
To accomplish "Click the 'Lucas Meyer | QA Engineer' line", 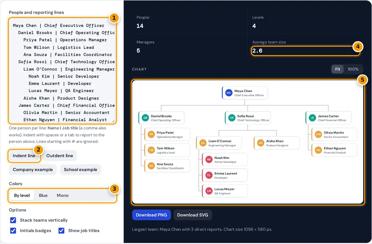I will tap(61, 91).
